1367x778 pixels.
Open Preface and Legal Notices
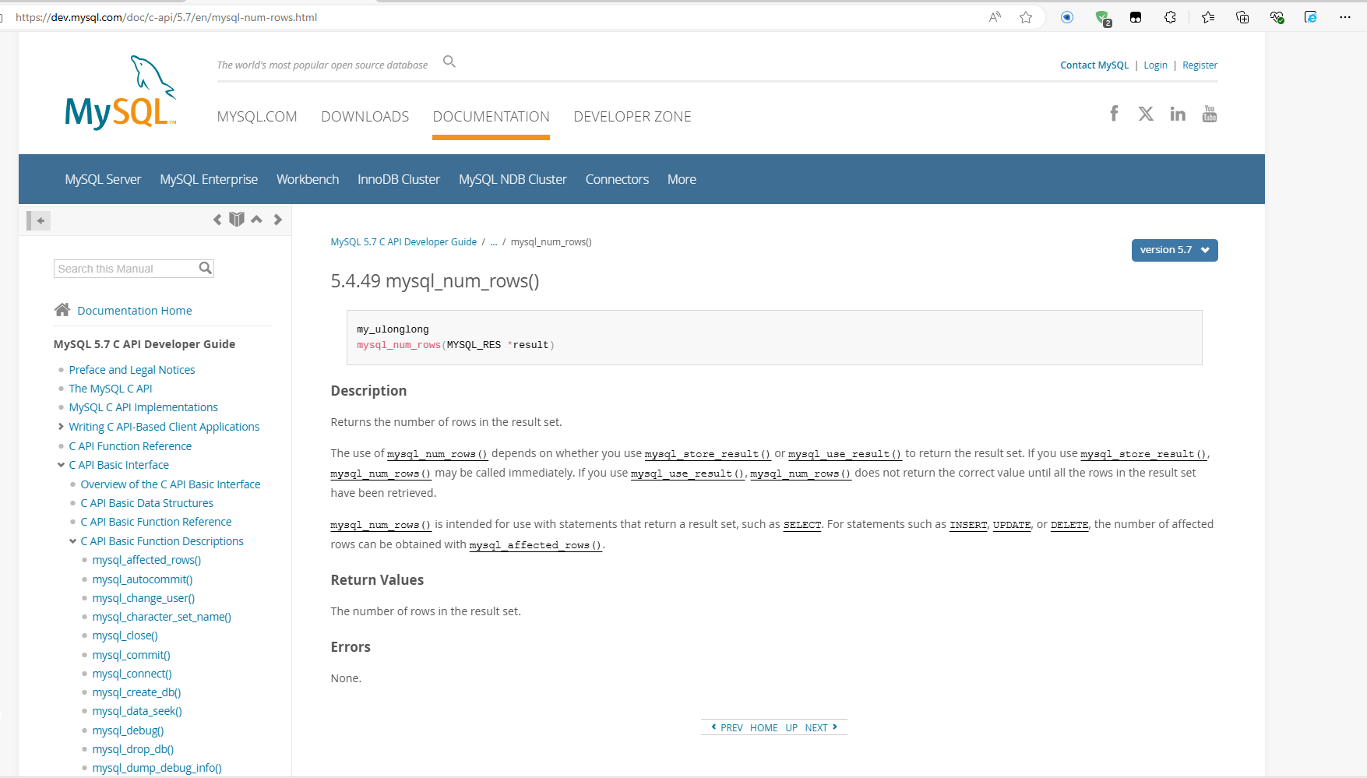point(132,370)
